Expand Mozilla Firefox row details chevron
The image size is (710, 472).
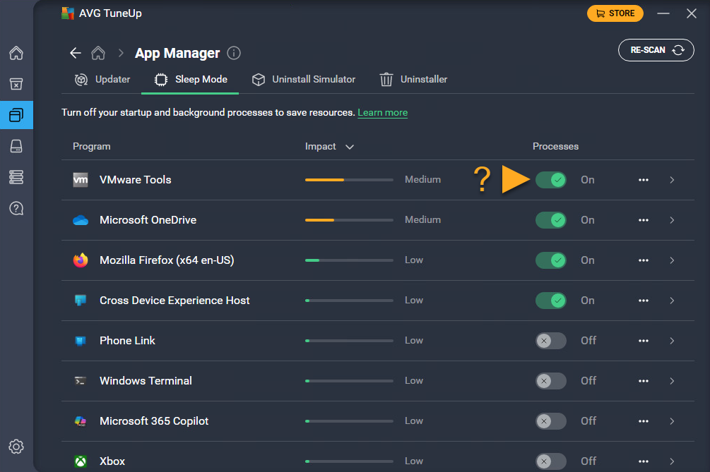click(x=672, y=260)
